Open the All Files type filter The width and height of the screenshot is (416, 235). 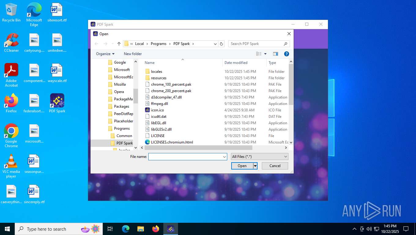point(259,157)
